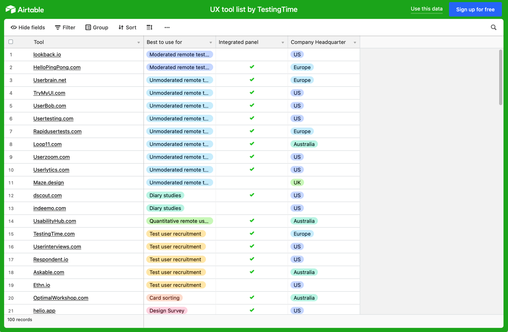Open the Userinterviews.com link
Viewport: 508px width, 332px height.
click(57, 247)
